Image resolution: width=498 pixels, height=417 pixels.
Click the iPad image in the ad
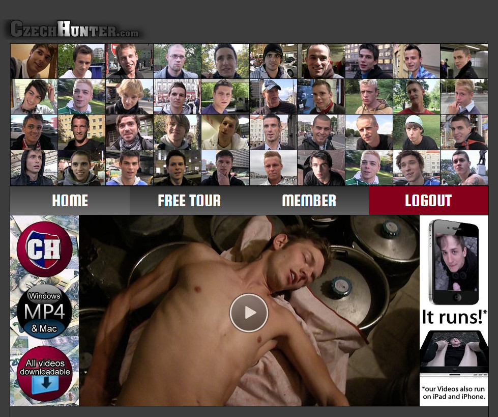tap(454, 353)
